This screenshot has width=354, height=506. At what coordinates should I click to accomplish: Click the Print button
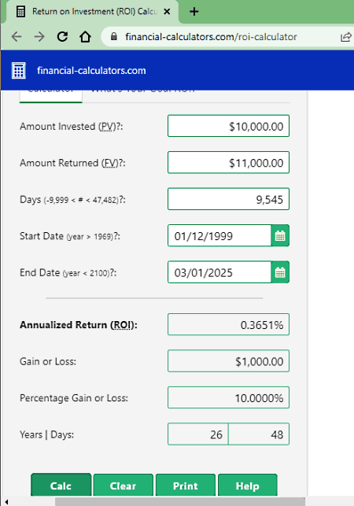click(185, 485)
